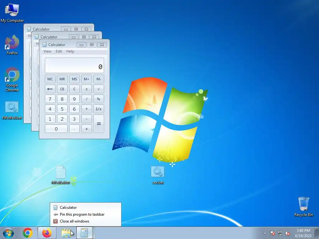Click the percent button
The width and height of the screenshot is (319, 239).
click(99, 99)
